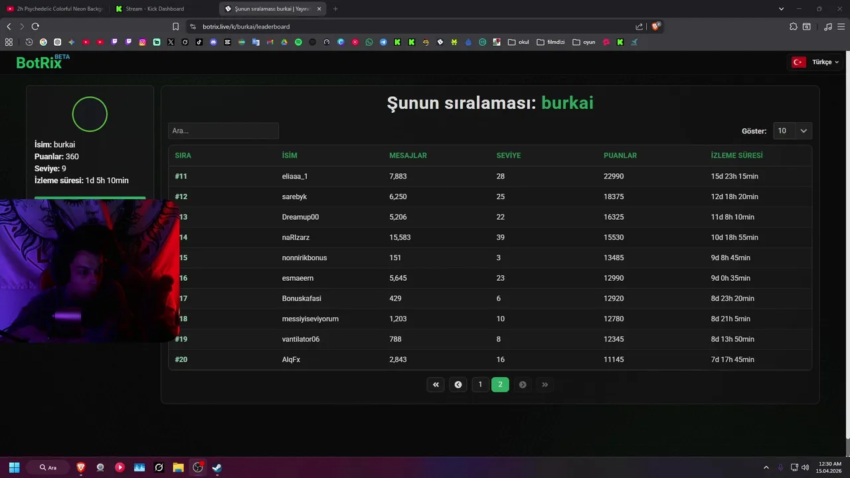Open the taskbar clock showing 12:30 AM
Screen dimensions: 850x478
830,467
